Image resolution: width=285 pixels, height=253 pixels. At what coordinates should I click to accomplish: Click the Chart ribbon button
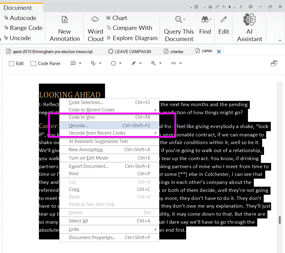click(x=116, y=18)
